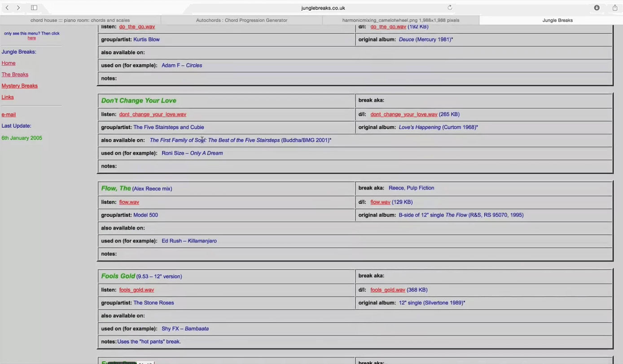Click 'B-side of 12" single The Flow' text
623x364 pixels.
(461, 215)
